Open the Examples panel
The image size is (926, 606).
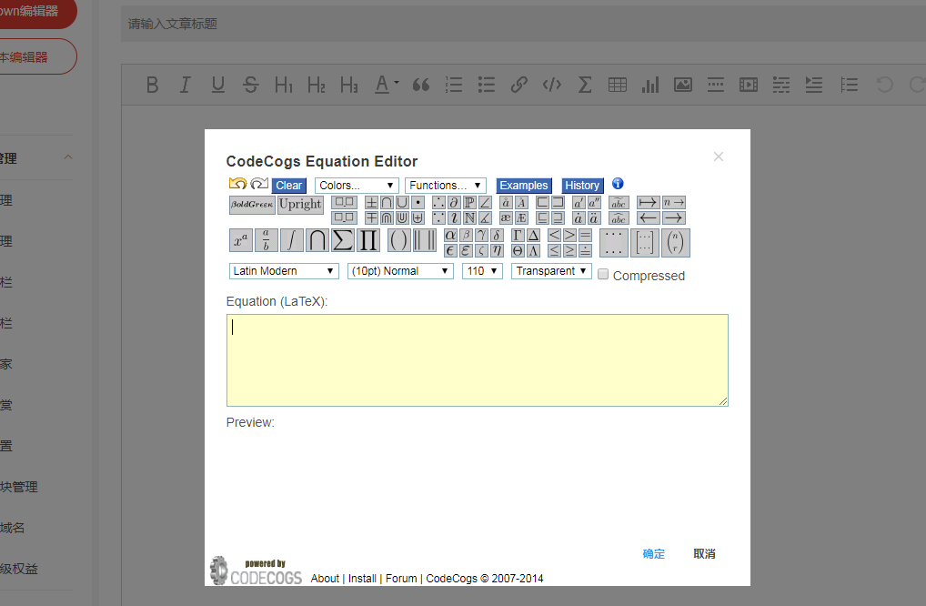pyautogui.click(x=524, y=186)
